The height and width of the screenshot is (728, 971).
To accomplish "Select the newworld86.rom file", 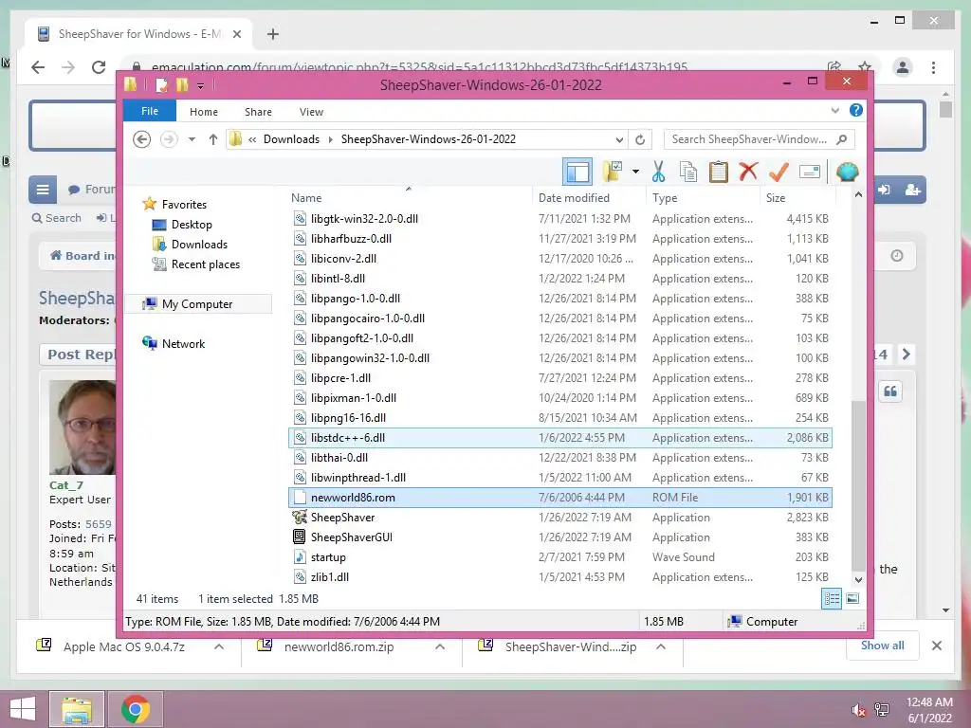I will tap(559, 498).
